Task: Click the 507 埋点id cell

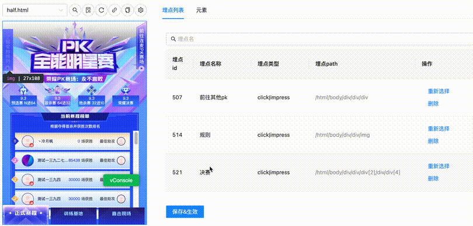Action: [x=177, y=98]
